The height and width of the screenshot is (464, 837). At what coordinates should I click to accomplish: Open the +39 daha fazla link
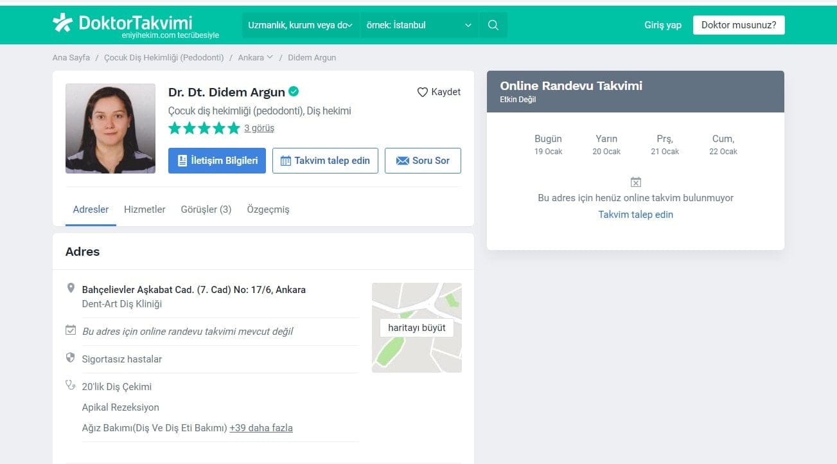click(x=261, y=427)
